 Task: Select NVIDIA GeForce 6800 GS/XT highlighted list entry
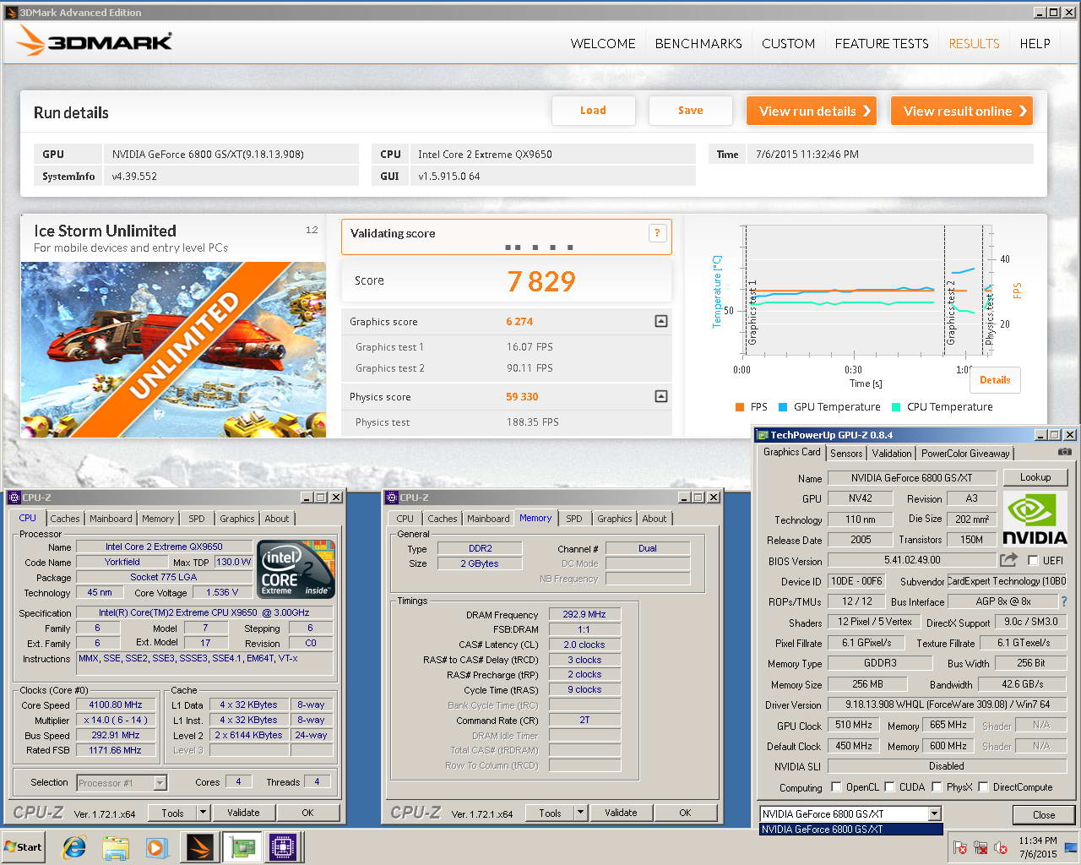click(850, 830)
